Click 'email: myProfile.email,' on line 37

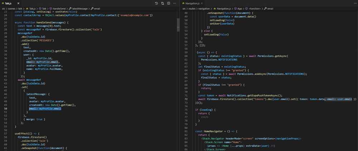(43, 62)
